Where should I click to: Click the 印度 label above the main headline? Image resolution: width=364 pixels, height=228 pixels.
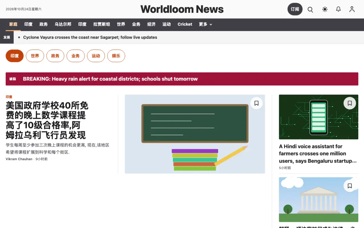pyautogui.click(x=9, y=97)
